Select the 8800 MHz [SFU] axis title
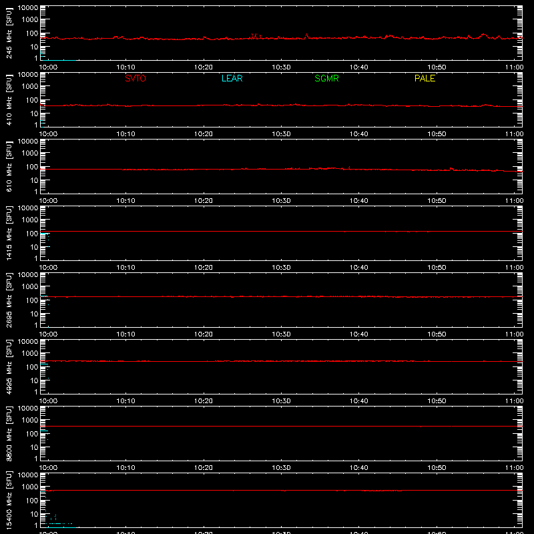The height and width of the screenshot is (534, 534). point(9,433)
